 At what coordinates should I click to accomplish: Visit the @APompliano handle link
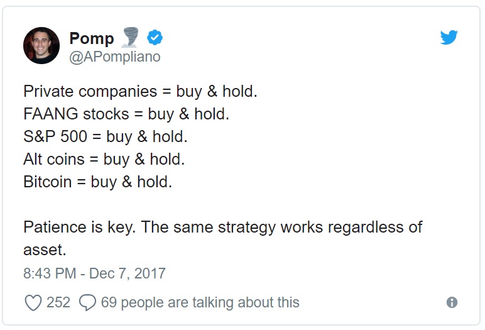click(115, 57)
